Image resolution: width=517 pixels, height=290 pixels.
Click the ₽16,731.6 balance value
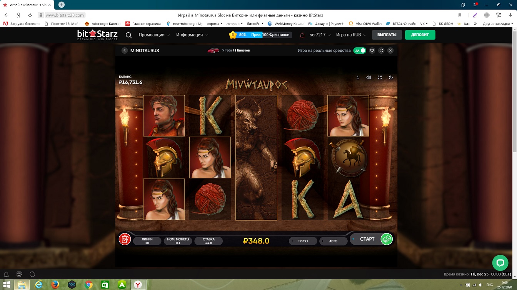click(131, 82)
